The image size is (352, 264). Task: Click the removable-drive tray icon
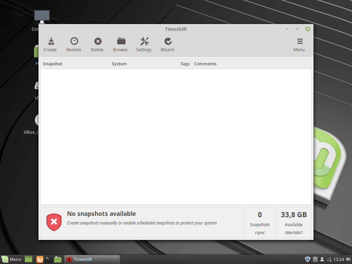[x=315, y=259]
